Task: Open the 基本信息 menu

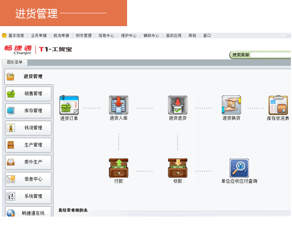Action: (x=16, y=36)
